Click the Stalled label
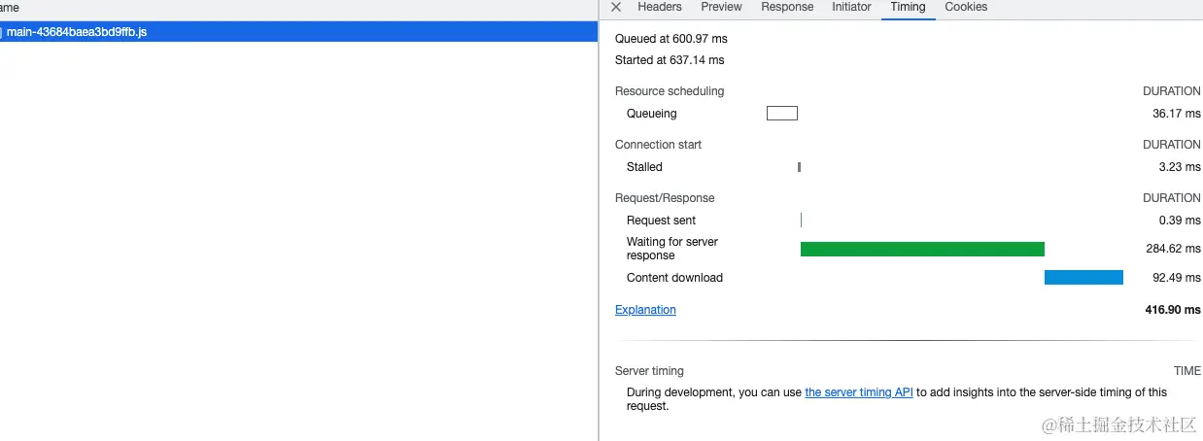Screen dimensions: 1203x441 pyautogui.click(x=644, y=167)
